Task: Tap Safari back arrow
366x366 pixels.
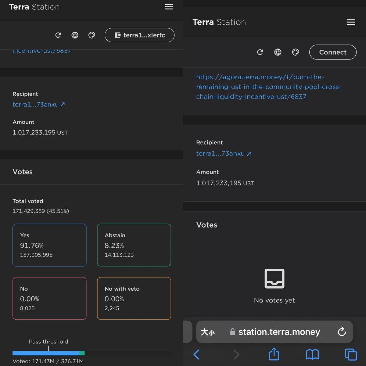Action: point(197,354)
